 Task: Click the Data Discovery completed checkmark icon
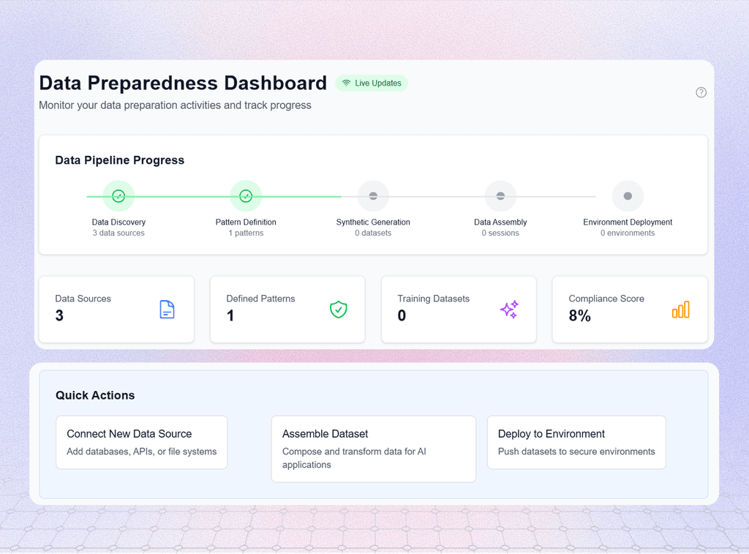coord(118,195)
